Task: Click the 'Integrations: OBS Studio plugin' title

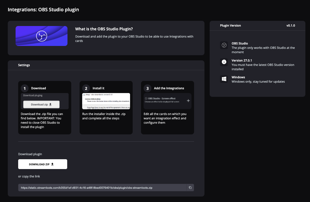Action: [43, 10]
